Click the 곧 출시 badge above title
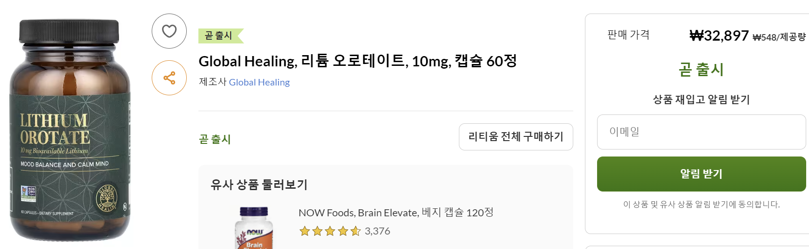The height and width of the screenshot is (249, 809). click(219, 36)
